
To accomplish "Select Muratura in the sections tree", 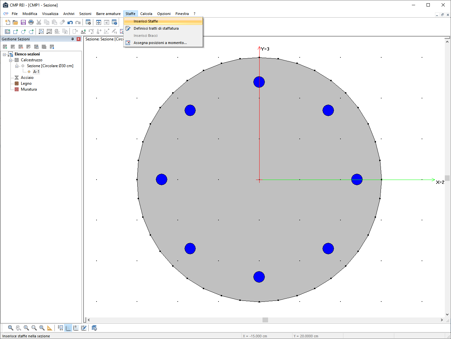I will pyautogui.click(x=29, y=89).
